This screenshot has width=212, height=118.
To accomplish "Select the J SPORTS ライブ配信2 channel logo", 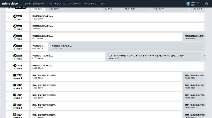I will pyautogui.click(x=18, y=27).
